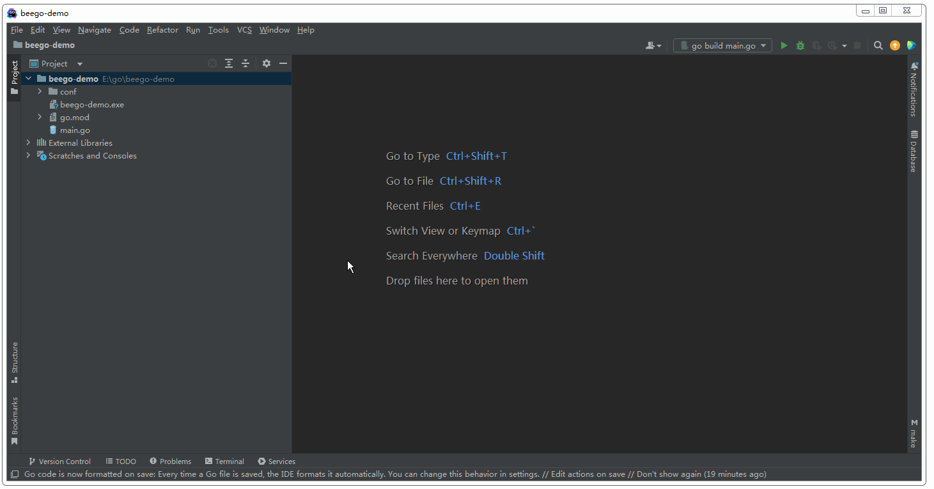The height and width of the screenshot is (489, 934).
Task: Open the Code menu
Action: click(129, 30)
